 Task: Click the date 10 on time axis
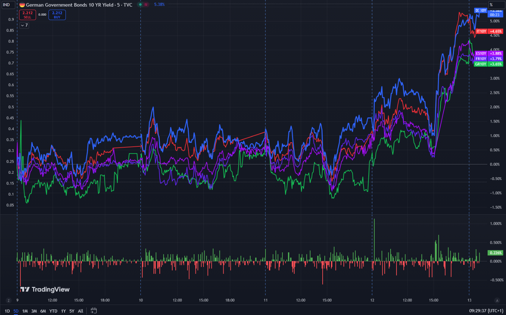(141, 300)
